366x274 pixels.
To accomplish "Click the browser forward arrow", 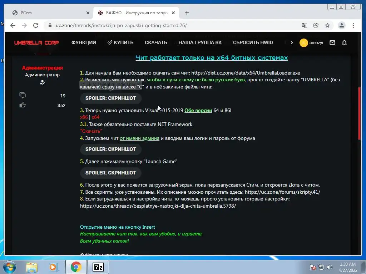I will pyautogui.click(x=24, y=25).
